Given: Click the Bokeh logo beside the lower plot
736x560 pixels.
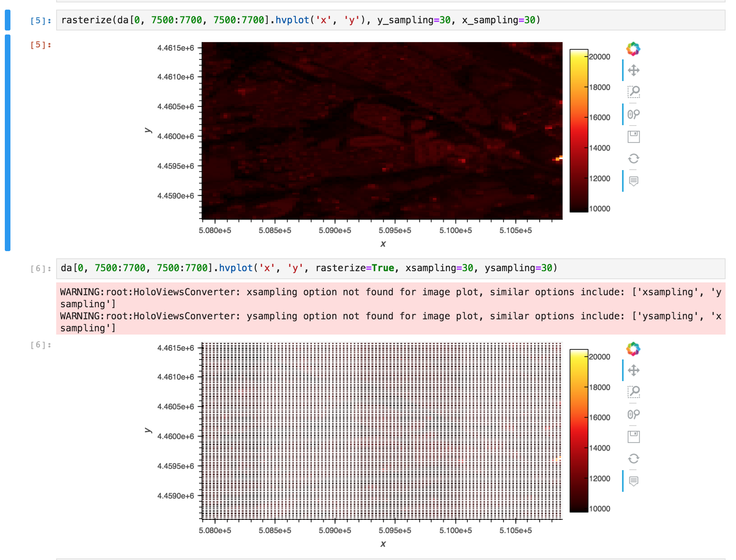Looking at the screenshot, I should click(633, 349).
